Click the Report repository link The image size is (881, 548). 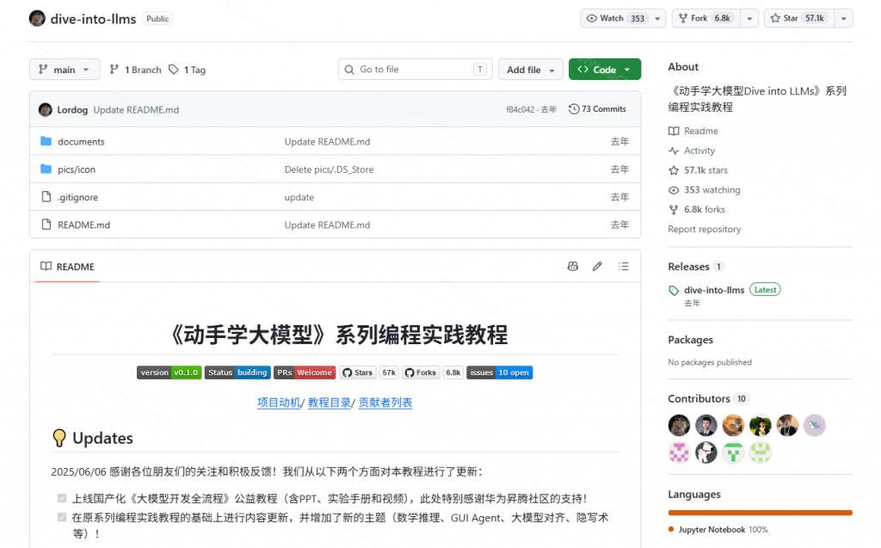click(704, 229)
